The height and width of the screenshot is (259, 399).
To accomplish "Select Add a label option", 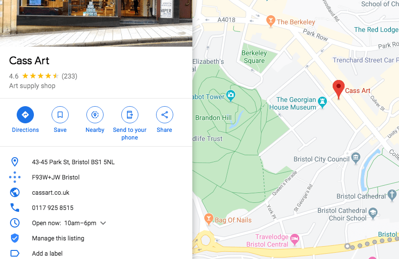I will coord(47,253).
